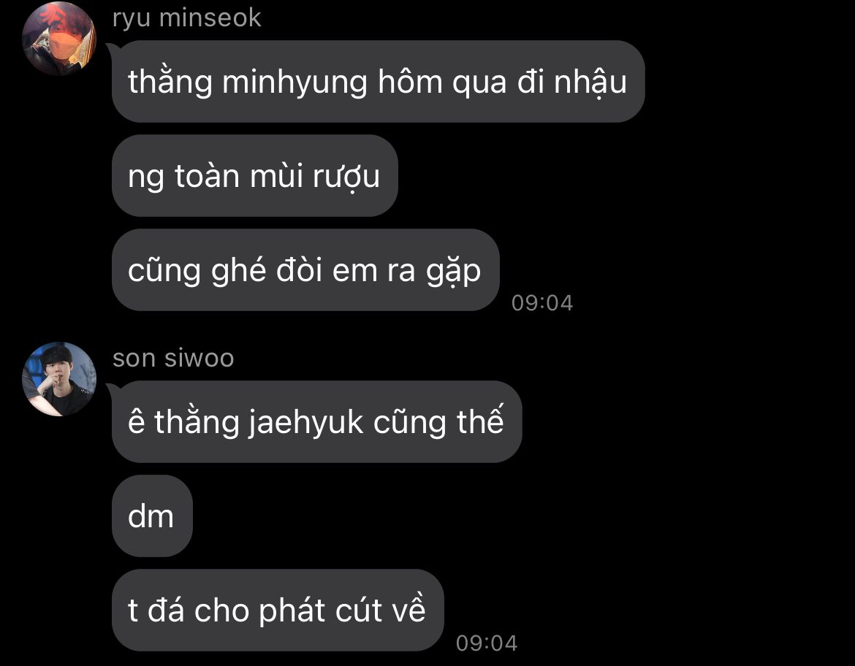Select the 't đá cho phát cút về' message
The height and width of the screenshot is (666, 855).
(x=278, y=610)
